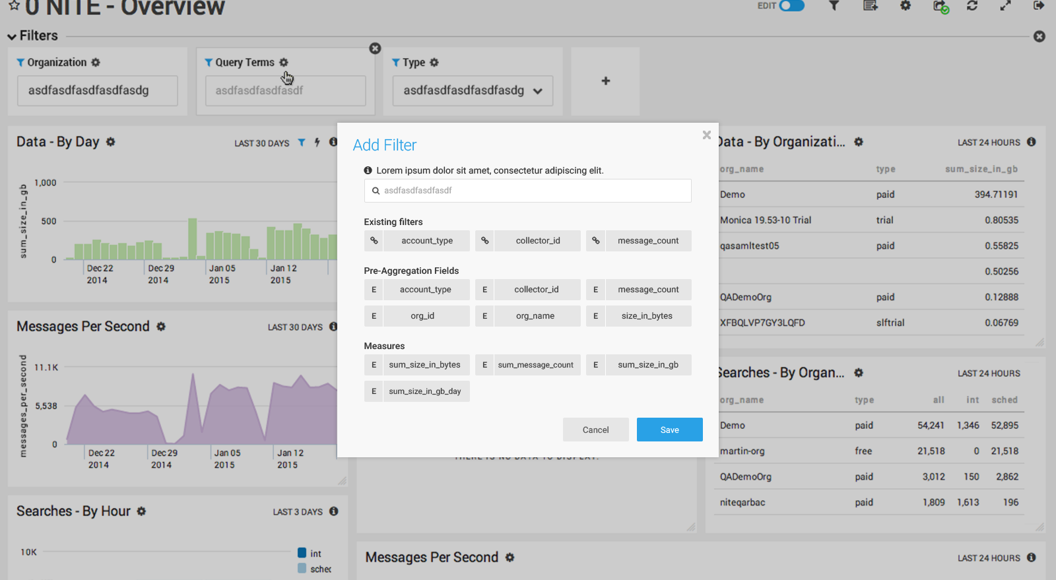Toggle the EDIT mode switch
Viewport: 1056px width, 580px height.
point(791,5)
